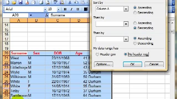Open the Paste options dropdown arrow
Viewport: 177px width, 99px height.
pyautogui.click(x=87, y=2)
